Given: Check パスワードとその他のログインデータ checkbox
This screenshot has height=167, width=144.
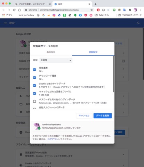Looking at the screenshot, I should click(x=34, y=101).
